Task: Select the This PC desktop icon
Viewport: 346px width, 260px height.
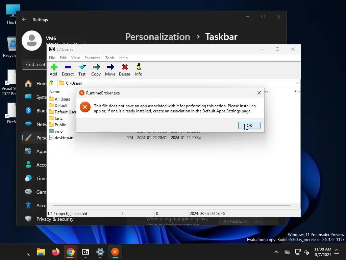Action: pos(11,14)
